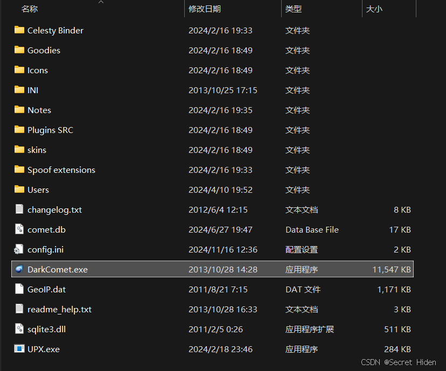Select the sqlite3.dll file name
446x371 pixels.
[46, 329]
